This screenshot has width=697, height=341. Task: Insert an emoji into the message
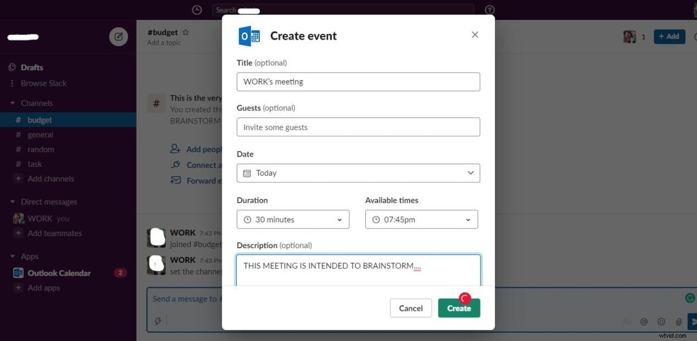661,322
